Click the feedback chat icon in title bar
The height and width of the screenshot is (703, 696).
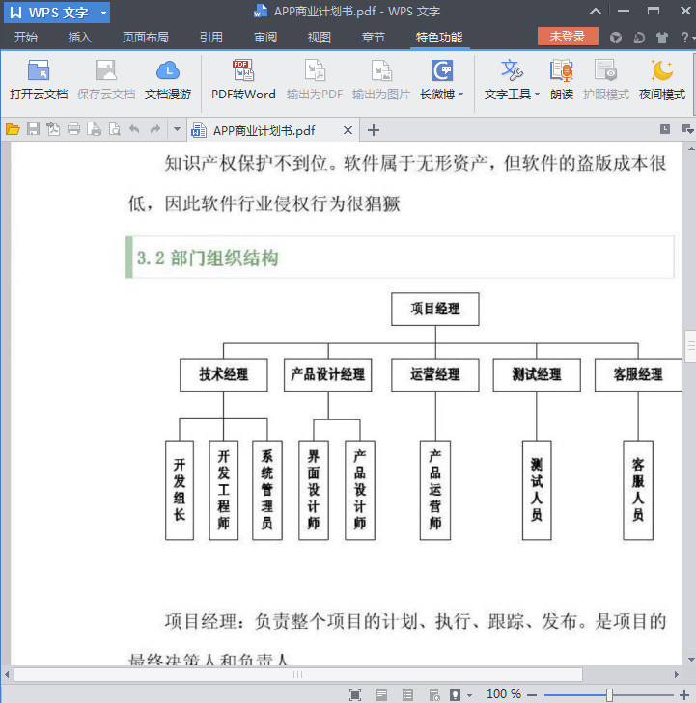tap(639, 38)
